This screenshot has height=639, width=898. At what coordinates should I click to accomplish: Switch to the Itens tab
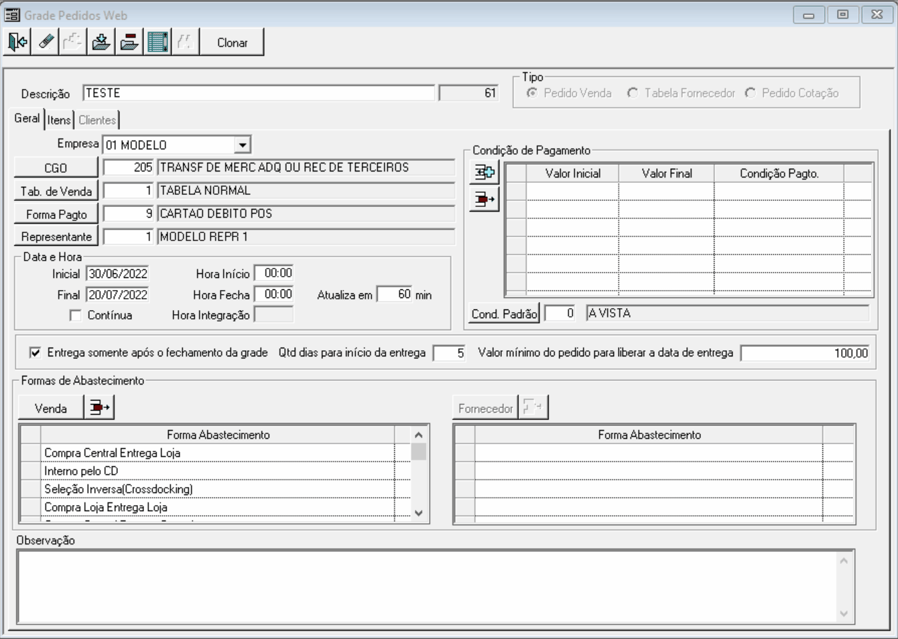coord(59,120)
